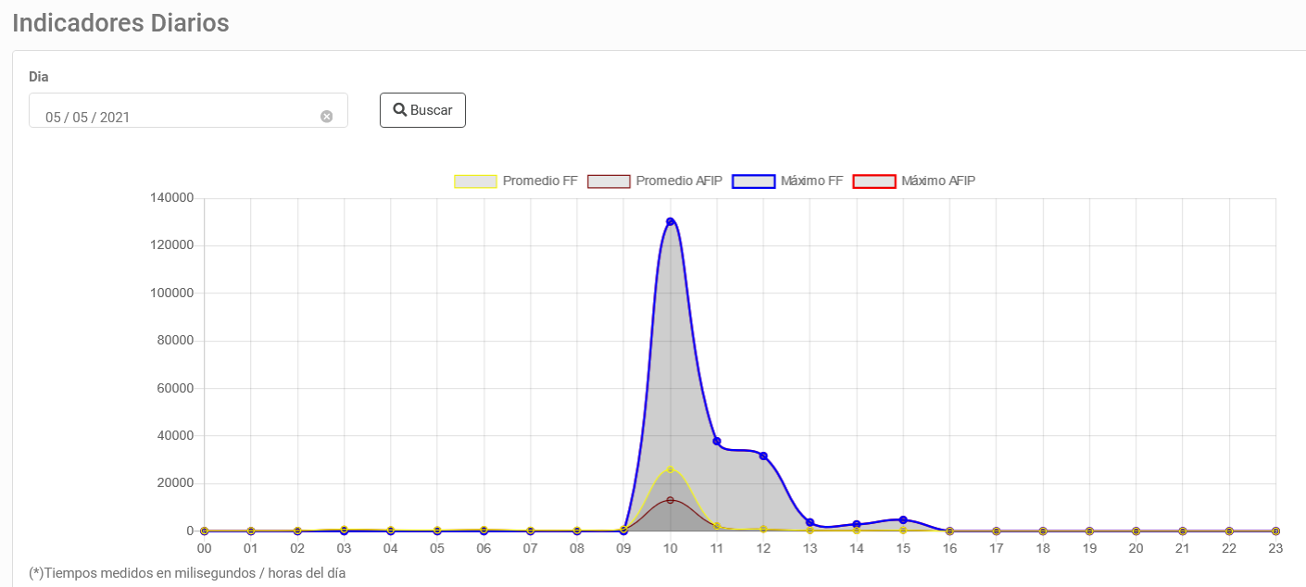Toggle the Máximo FF legend swatch
Viewport: 1306px width, 587px height.
754,181
